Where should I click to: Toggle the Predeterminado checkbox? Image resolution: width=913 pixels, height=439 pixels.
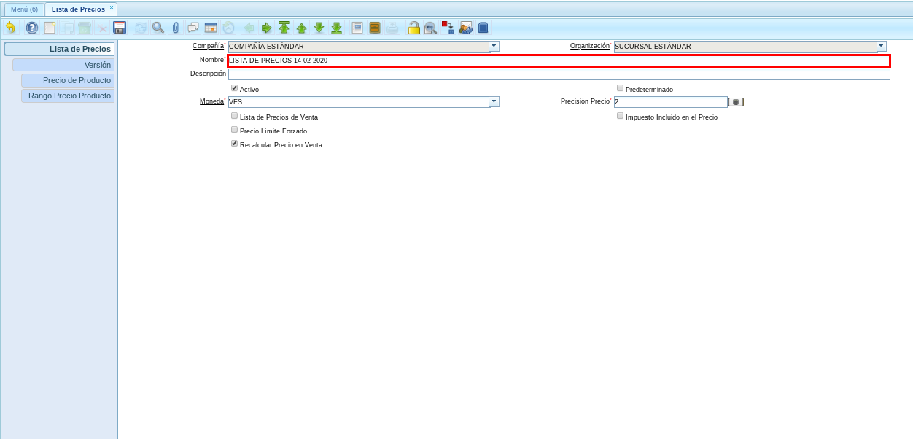coord(620,88)
